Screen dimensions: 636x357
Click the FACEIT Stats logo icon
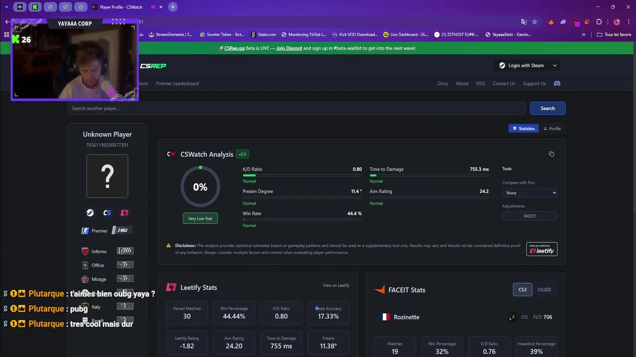click(380, 290)
